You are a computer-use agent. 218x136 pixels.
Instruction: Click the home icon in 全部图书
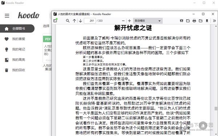click(7, 29)
